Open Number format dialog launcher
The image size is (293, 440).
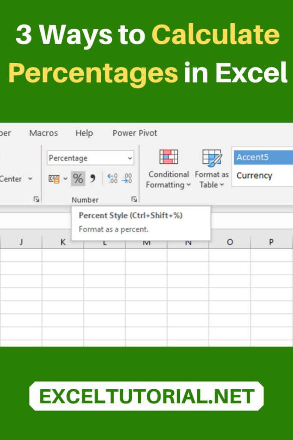(134, 199)
